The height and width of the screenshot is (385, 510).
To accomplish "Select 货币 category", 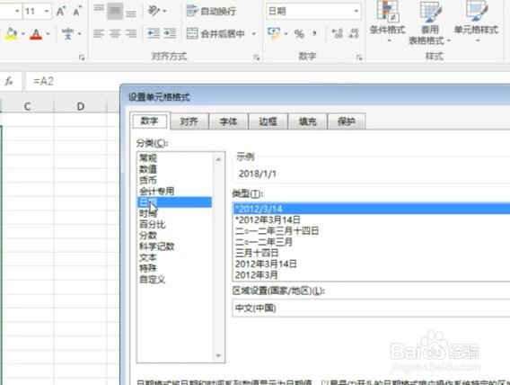I will click(148, 180).
